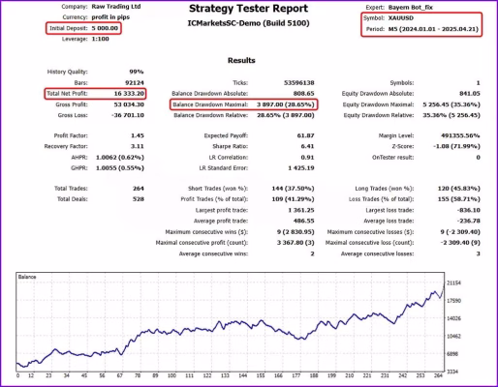Click Largest loss trade value -836.10

pos(469,210)
